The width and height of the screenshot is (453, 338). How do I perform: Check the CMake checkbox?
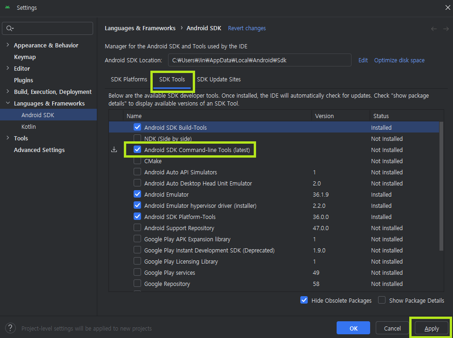137,161
